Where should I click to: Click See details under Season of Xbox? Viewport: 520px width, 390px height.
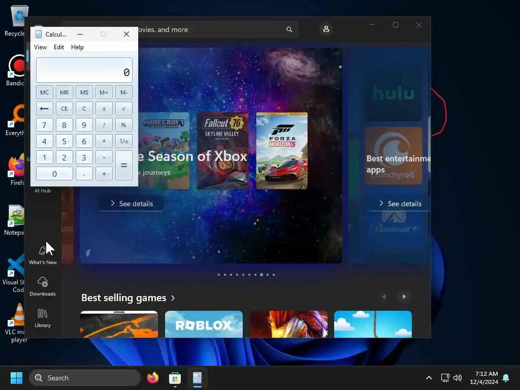click(132, 203)
